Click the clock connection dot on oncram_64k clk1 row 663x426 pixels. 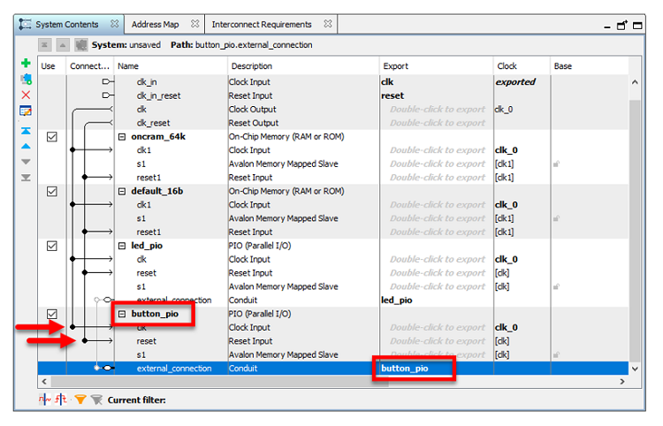(72, 150)
